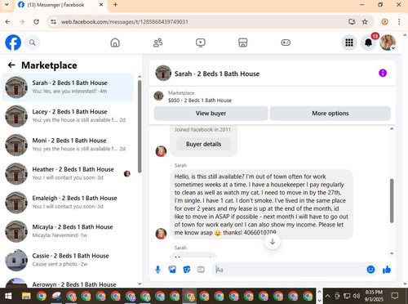The width and height of the screenshot is (408, 304).
Task: Go to the Home feed icon
Action: [115, 42]
